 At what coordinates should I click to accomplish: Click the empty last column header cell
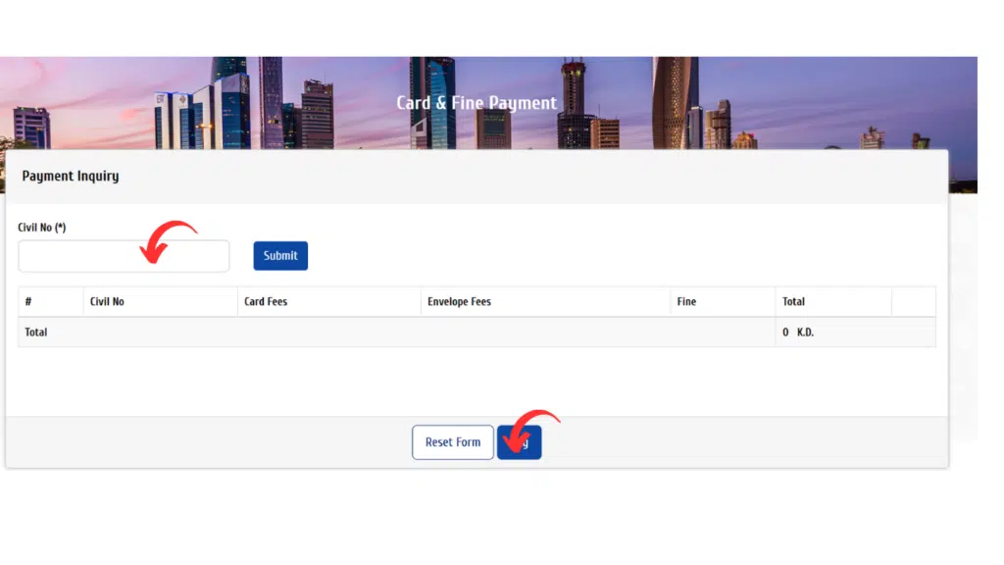tap(913, 302)
